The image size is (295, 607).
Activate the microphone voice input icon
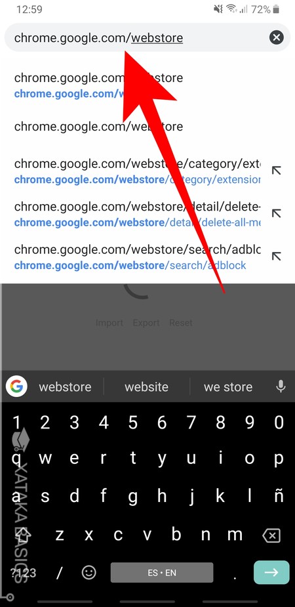[281, 386]
